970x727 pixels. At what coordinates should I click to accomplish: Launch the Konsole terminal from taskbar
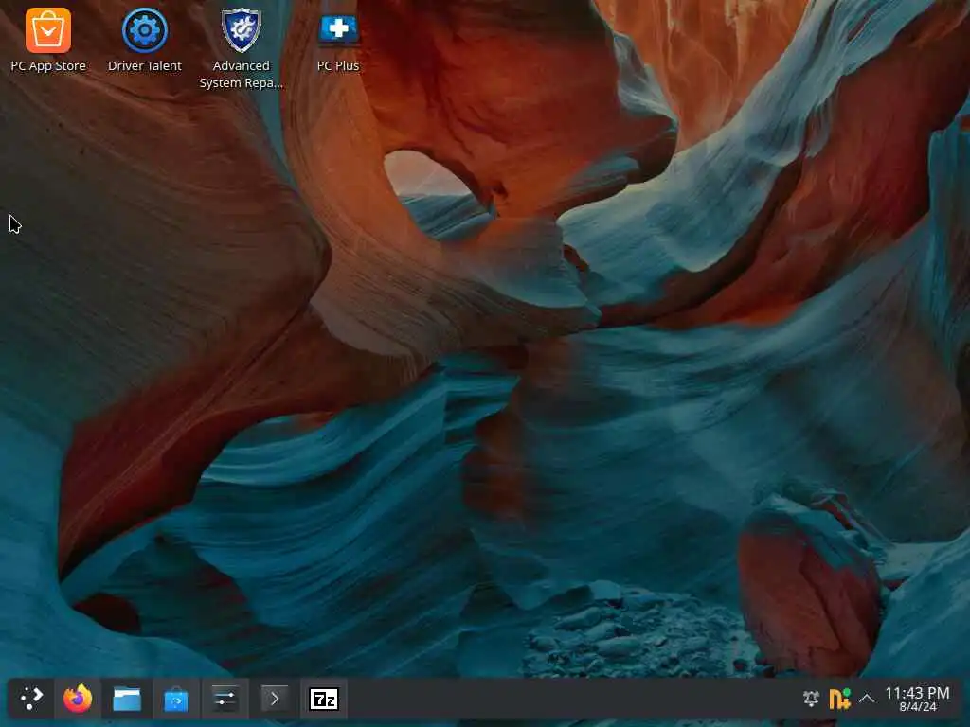[x=274, y=699]
